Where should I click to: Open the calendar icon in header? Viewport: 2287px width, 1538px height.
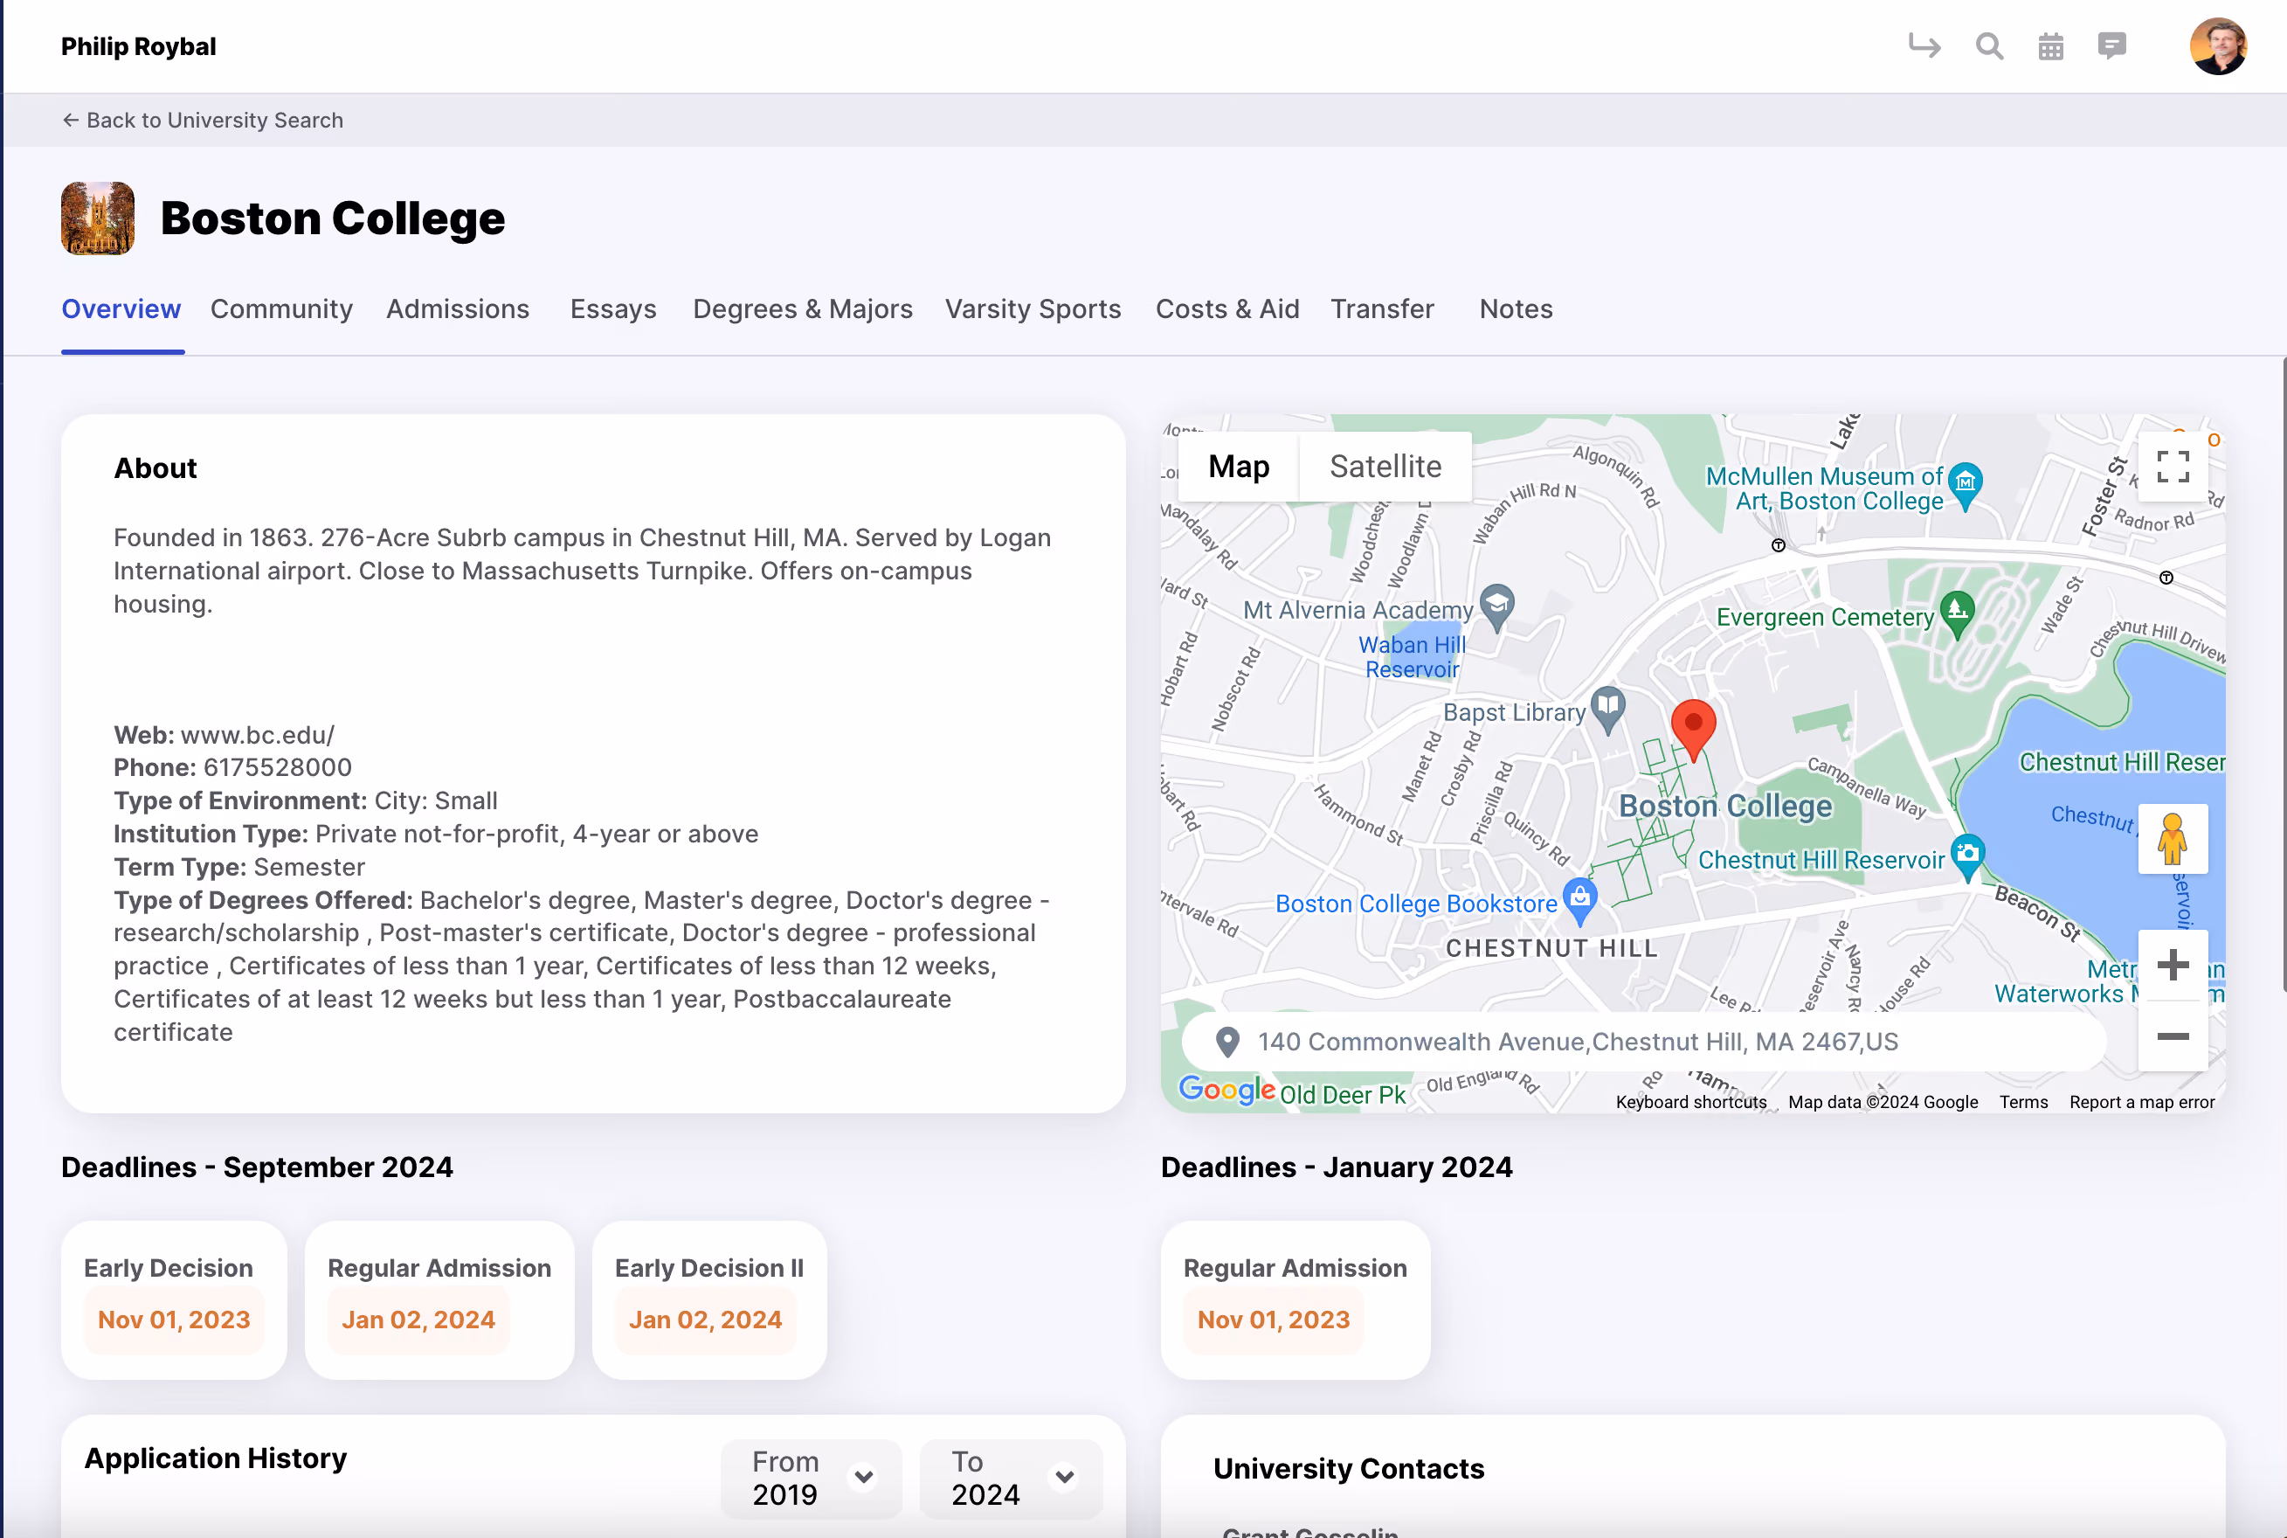(2051, 46)
